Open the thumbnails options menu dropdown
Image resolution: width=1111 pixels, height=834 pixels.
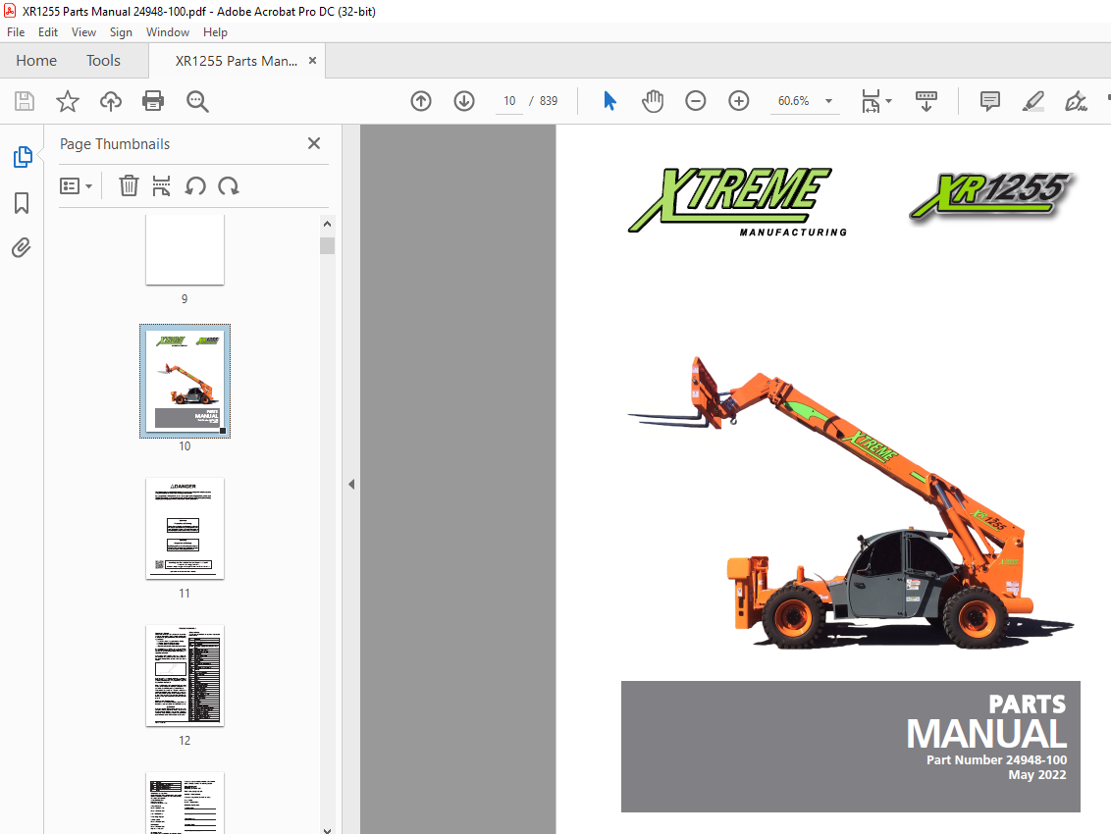(x=76, y=186)
